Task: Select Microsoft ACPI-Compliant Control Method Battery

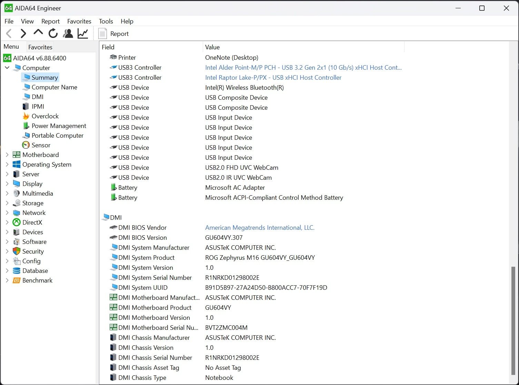Action: click(274, 197)
